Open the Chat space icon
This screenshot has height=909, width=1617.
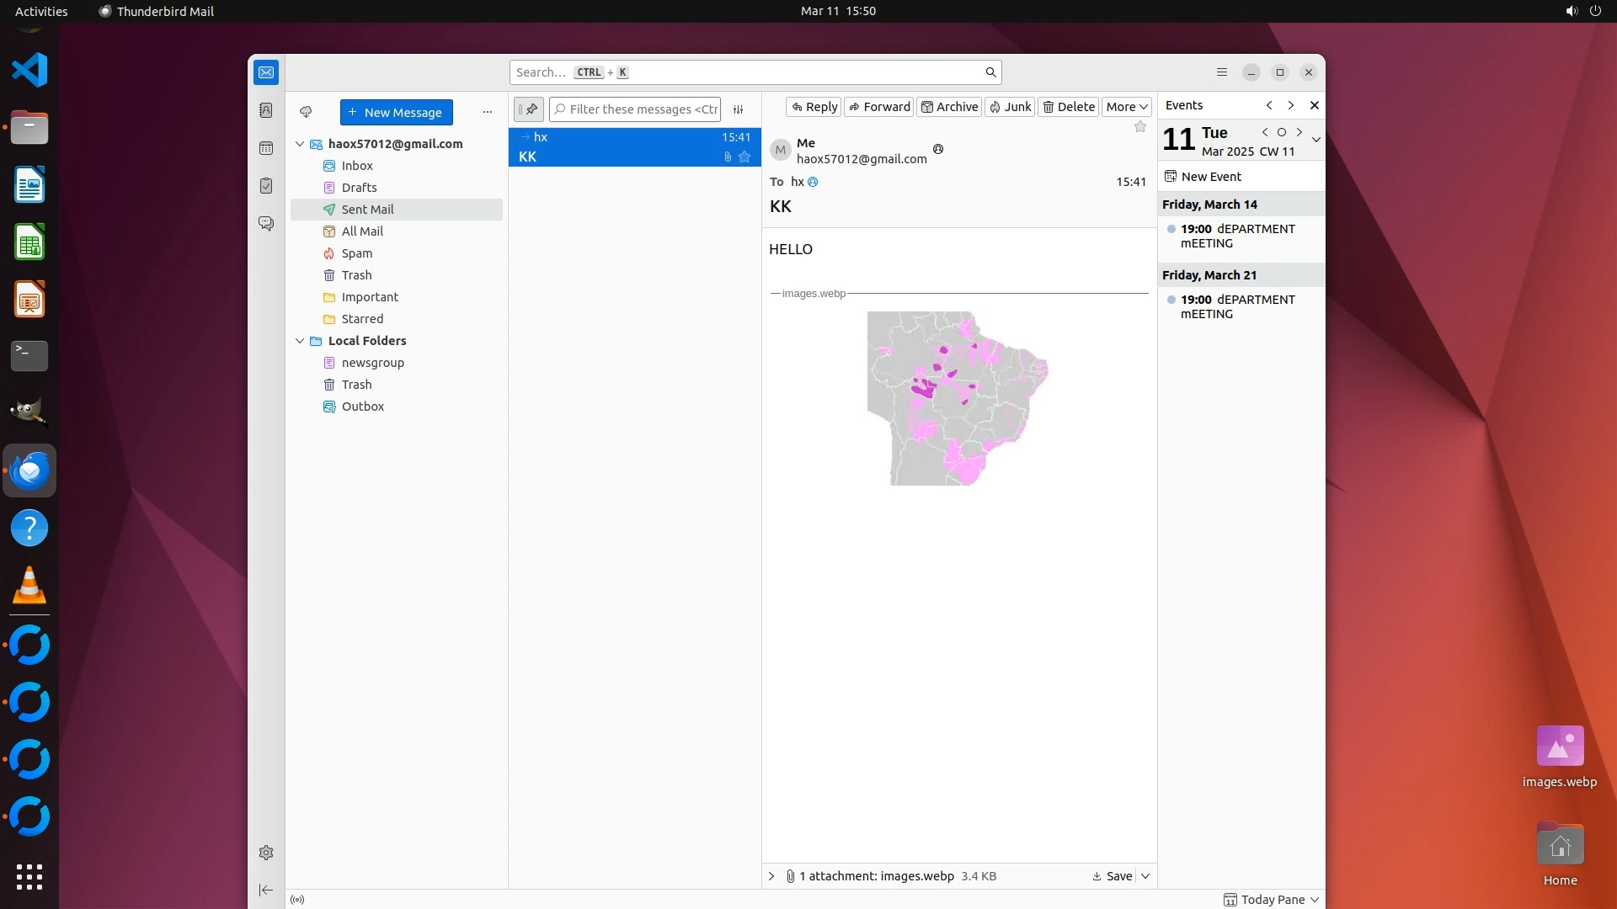click(266, 224)
